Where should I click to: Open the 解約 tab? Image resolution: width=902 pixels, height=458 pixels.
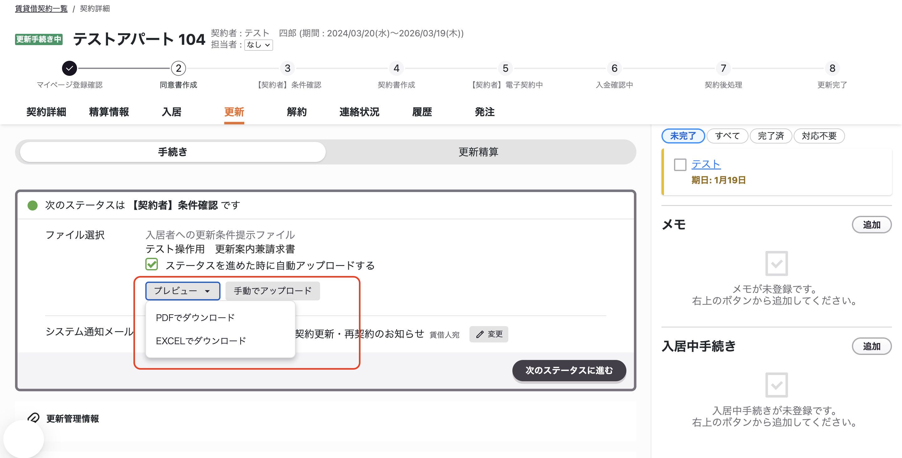coord(297,112)
